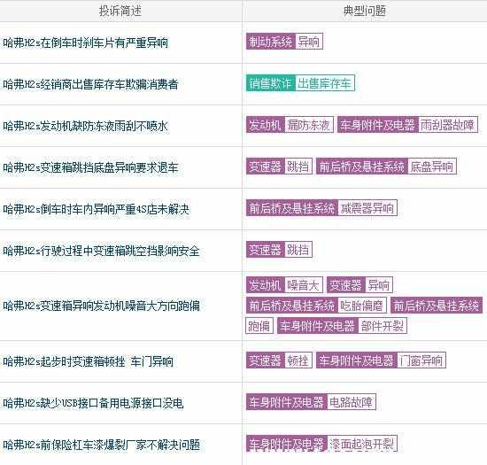Open complaint 哈弗H2s缺少USB接口备用电源接口没电
The image size is (487, 465).
(x=93, y=403)
